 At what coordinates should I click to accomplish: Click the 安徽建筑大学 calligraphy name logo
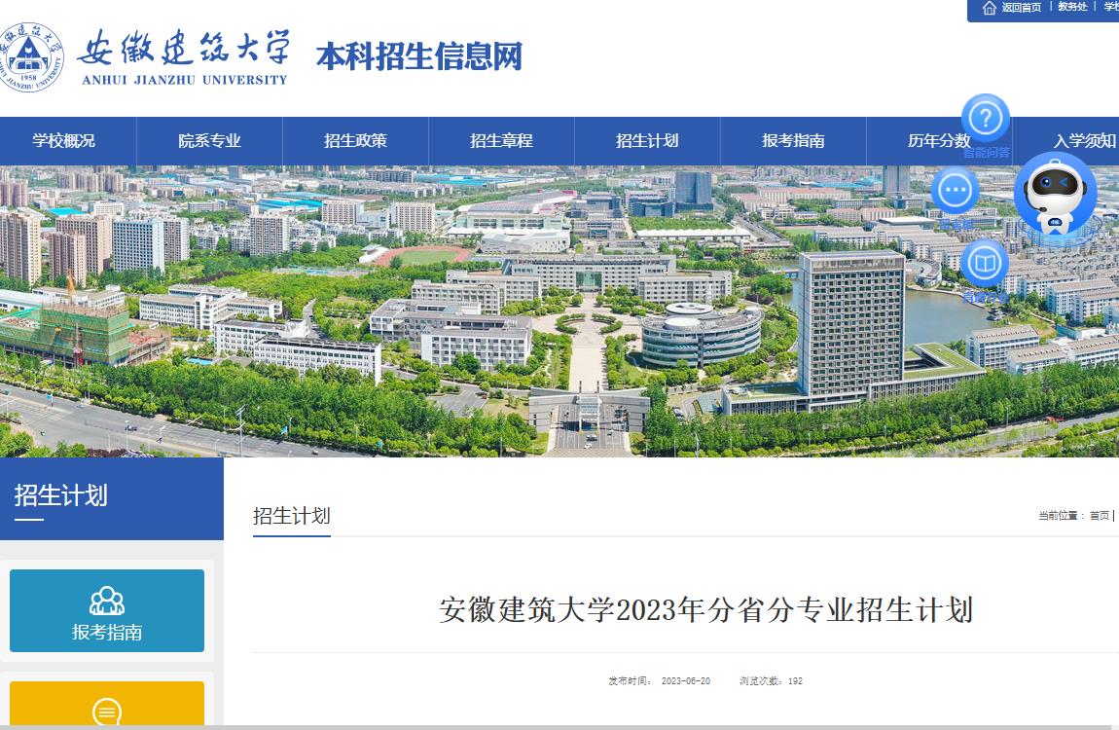pyautogui.click(x=184, y=57)
